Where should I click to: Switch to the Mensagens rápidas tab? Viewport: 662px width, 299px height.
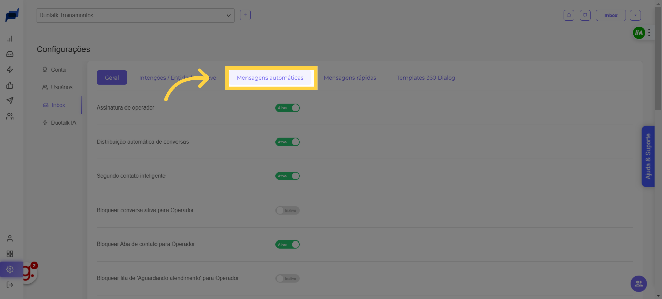click(x=350, y=78)
